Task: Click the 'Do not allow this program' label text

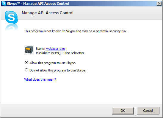Action: (x=58, y=70)
